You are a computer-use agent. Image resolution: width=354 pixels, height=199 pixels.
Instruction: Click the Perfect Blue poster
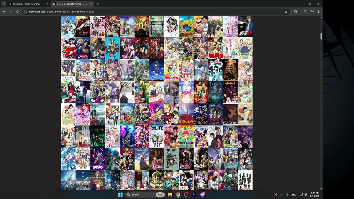pyautogui.click(x=230, y=114)
